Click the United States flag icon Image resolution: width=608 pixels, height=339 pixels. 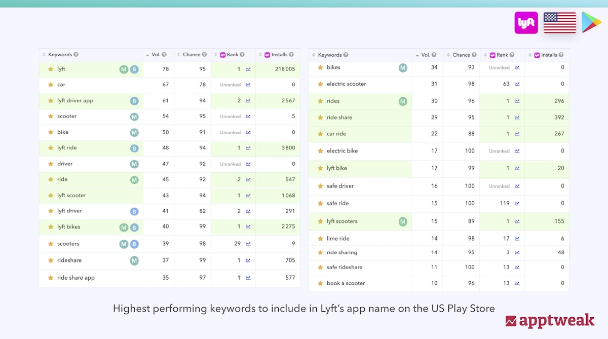(x=559, y=23)
